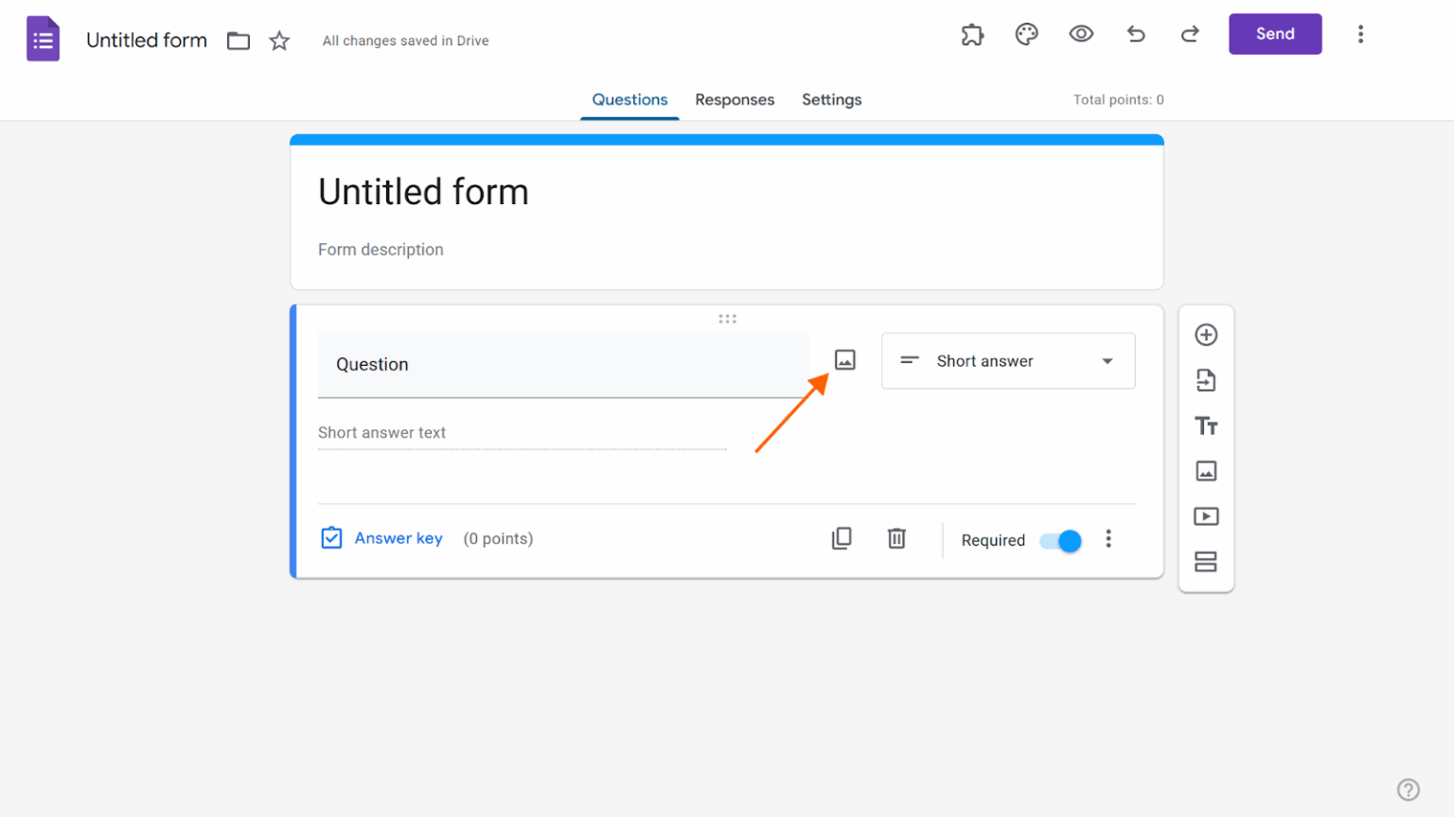Open the Answer key editor
Screen dimensions: 1454x817
(382, 537)
